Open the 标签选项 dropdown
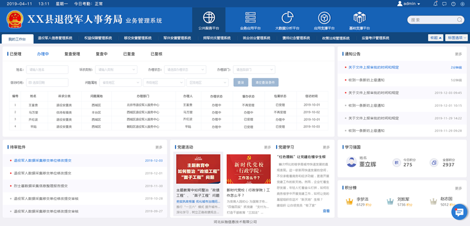Image resolution: width=470 pixels, height=226 pixels. point(456,38)
